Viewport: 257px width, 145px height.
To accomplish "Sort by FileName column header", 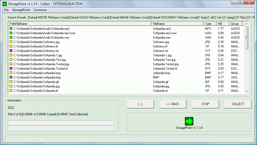I will [177, 24].
